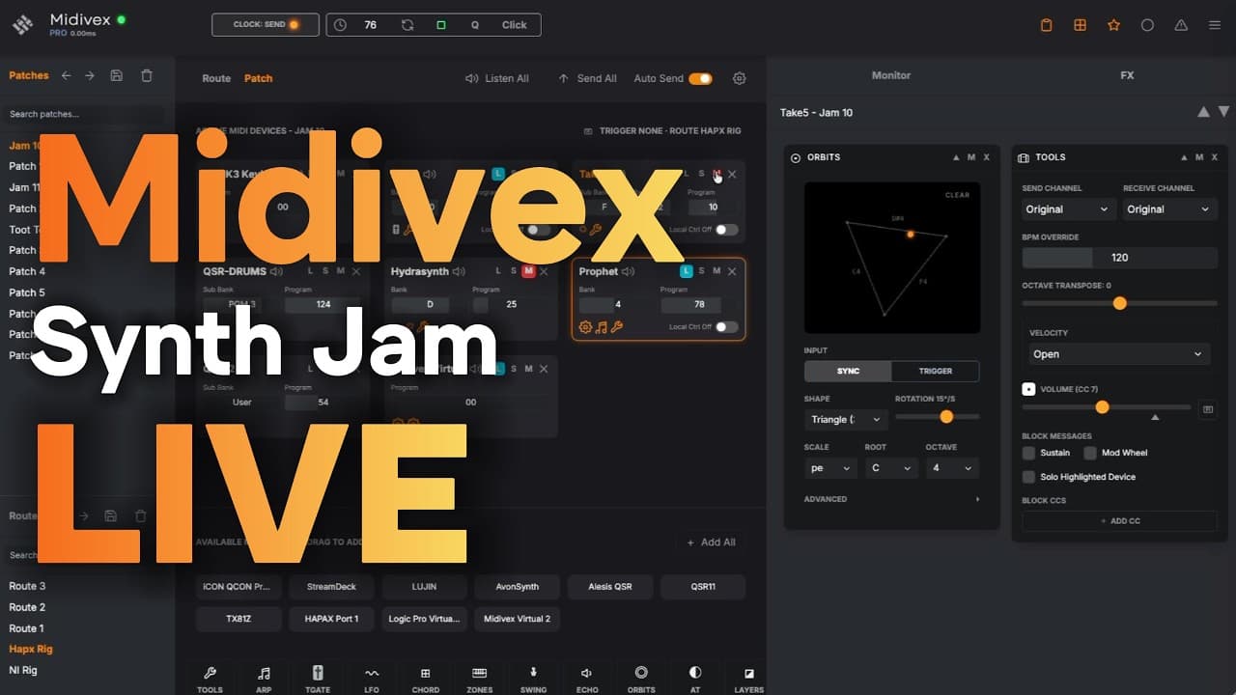Click the circle icon in top bar
This screenshot has height=695, width=1236.
point(1147,25)
